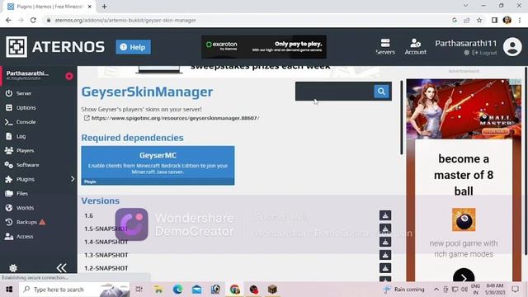Viewport: 528px width, 297px height.
Task: Open Mail app from taskbar
Action: [196, 290]
